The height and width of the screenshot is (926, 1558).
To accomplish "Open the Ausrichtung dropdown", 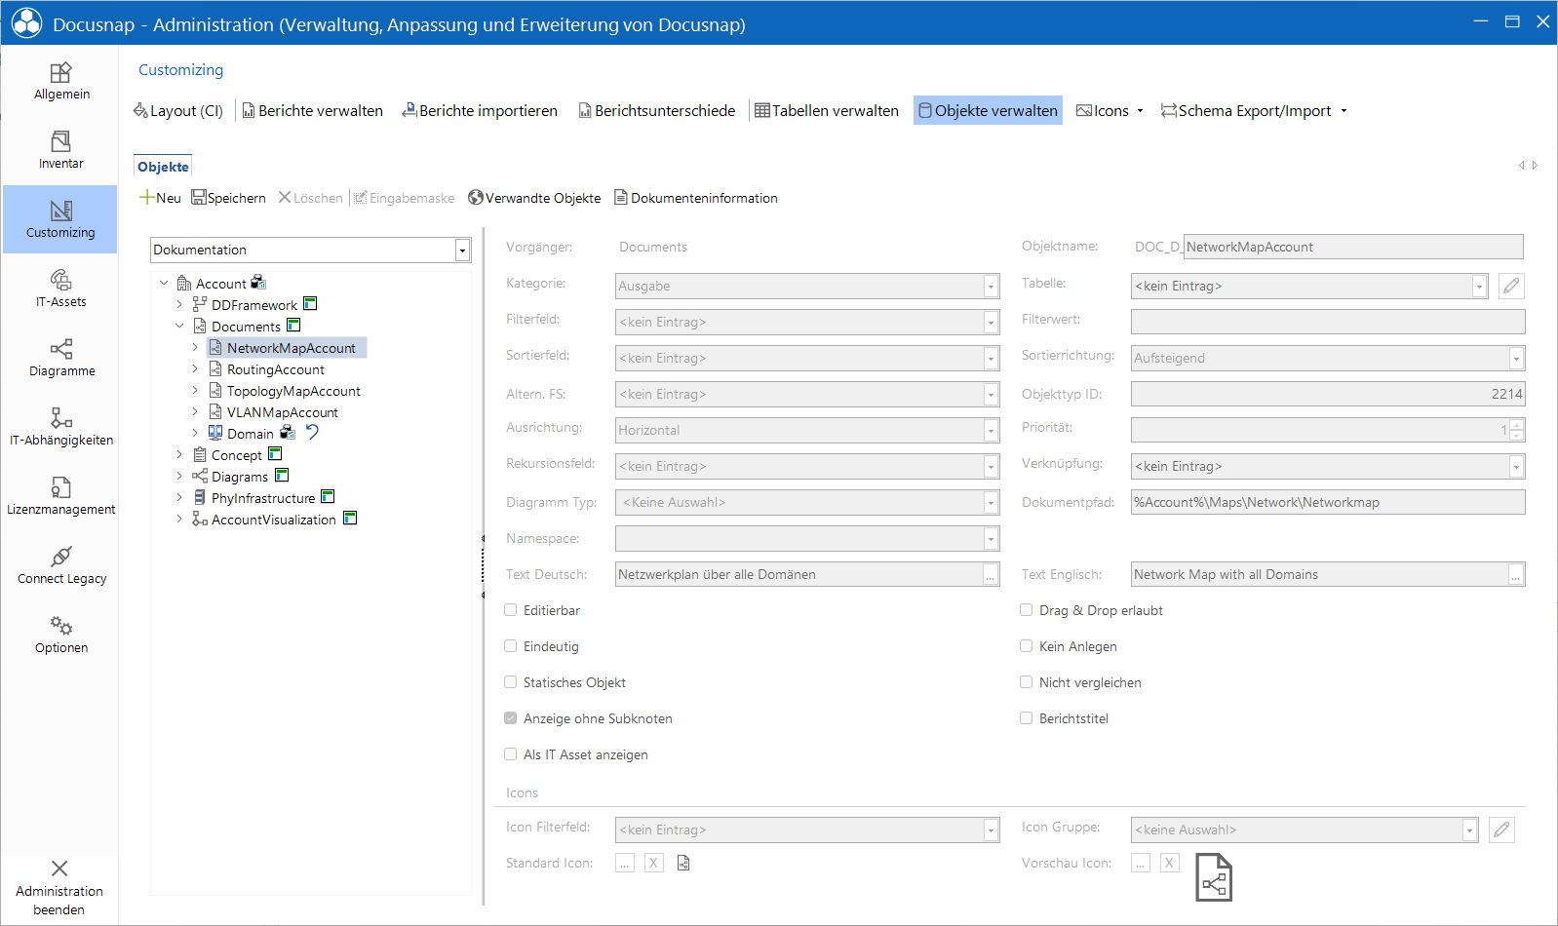I will 991,431.
